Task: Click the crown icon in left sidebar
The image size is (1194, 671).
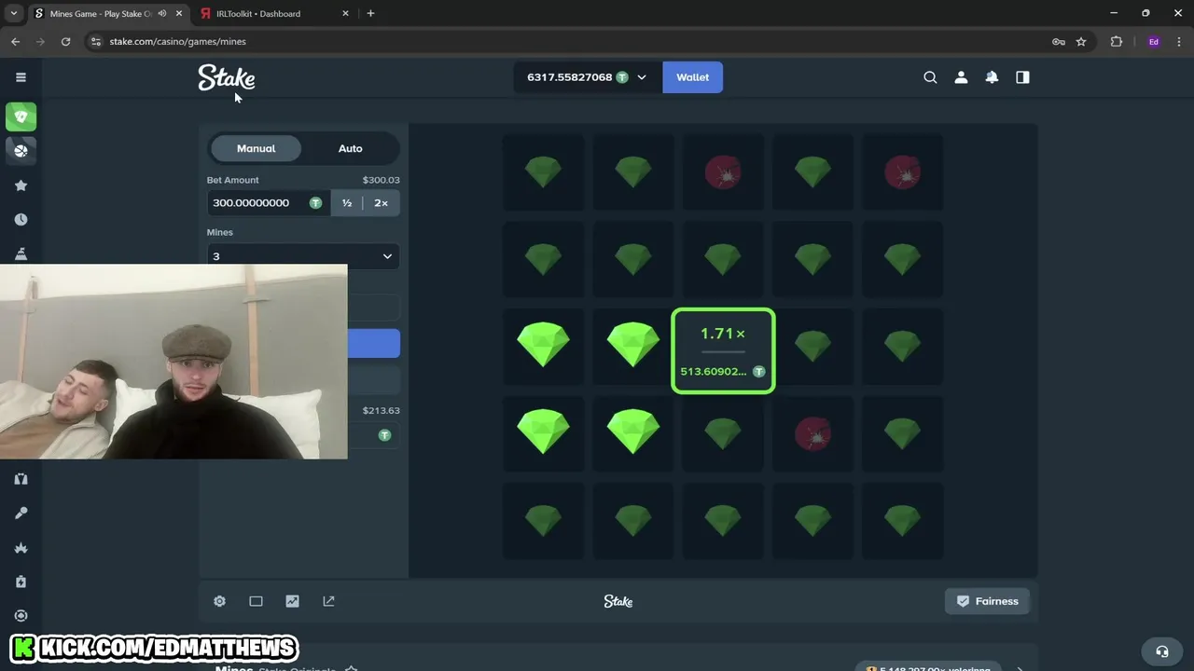Action: point(21,548)
